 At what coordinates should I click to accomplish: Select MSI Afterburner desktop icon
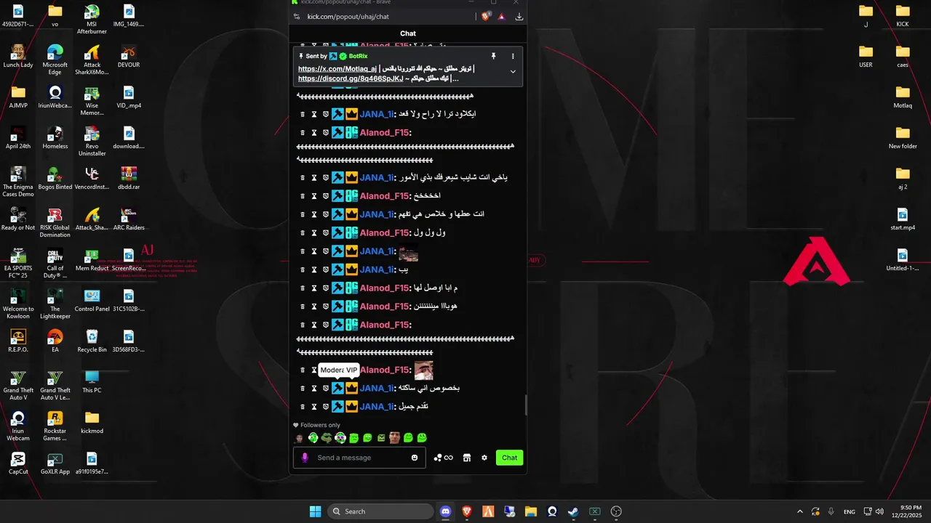(x=92, y=20)
